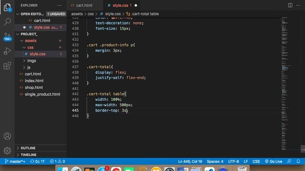Click '.cart-total table' breadcrumb symbol
Screen dimensions: 305x171
145,14
